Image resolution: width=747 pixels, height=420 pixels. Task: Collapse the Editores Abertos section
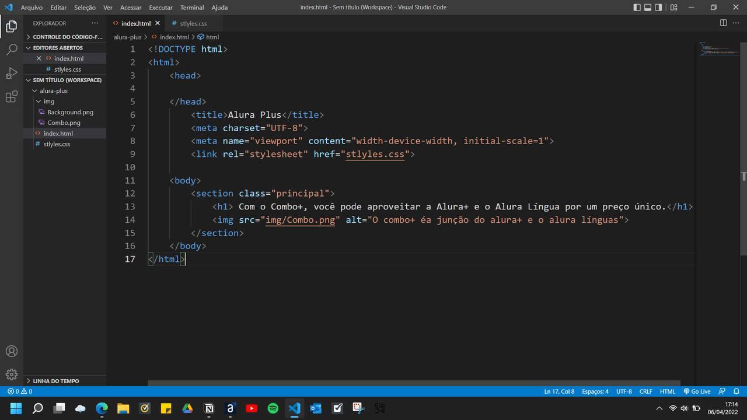(x=64, y=48)
